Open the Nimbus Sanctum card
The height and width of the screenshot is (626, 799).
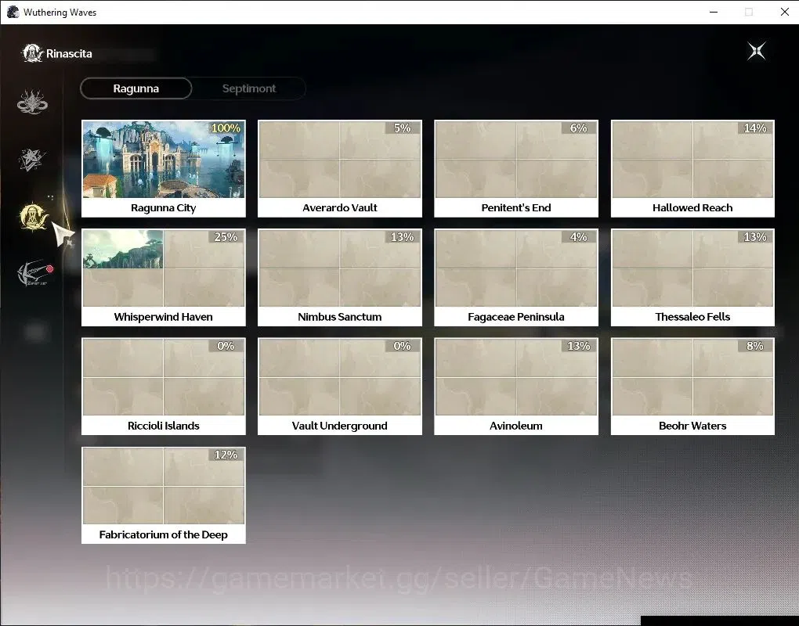pyautogui.click(x=340, y=277)
